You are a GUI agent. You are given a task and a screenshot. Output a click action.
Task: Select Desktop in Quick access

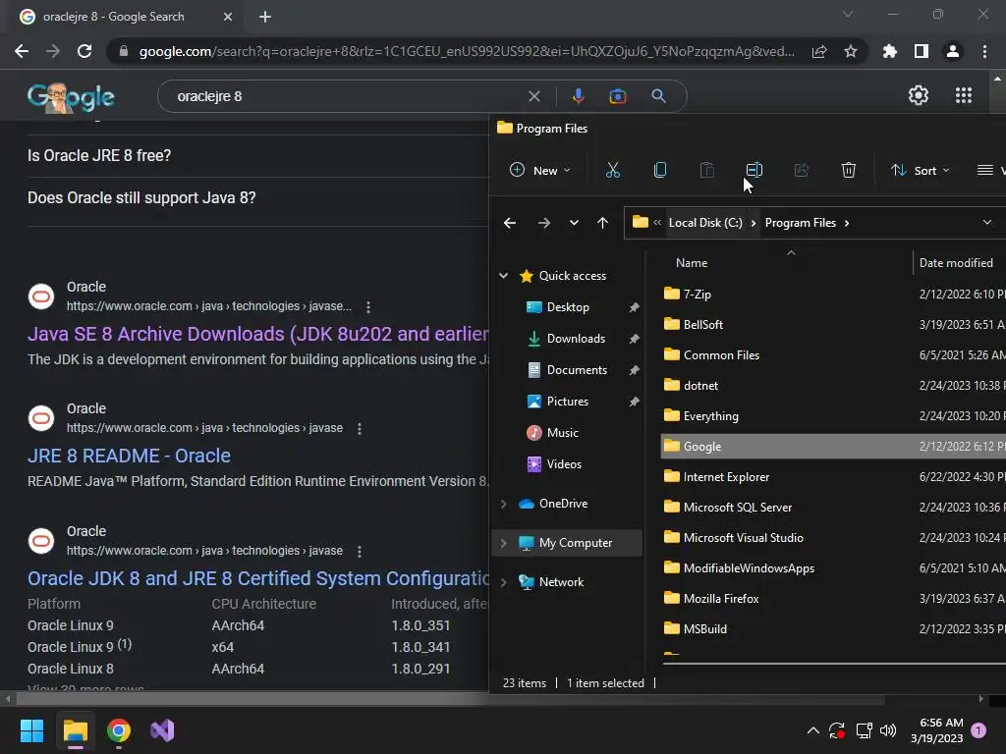567,307
